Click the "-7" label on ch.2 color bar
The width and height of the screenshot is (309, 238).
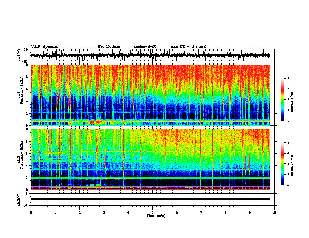288,185
